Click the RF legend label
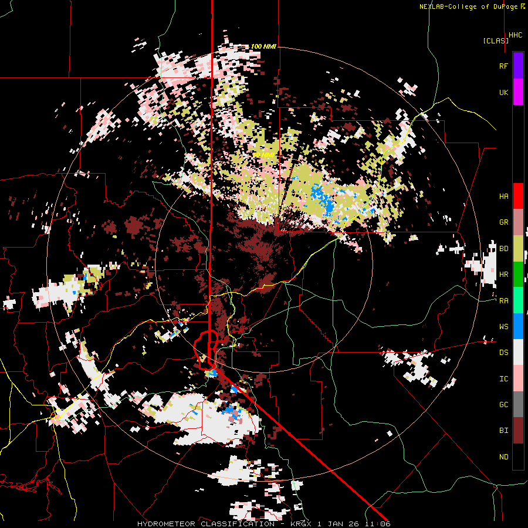Viewport: 528px width, 528px height. point(503,66)
